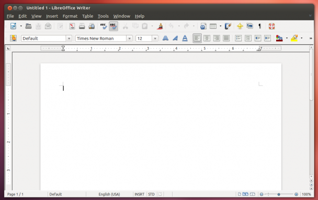318x200 pixels.
Task: Expand the Times New Roman font dropdown
Action: (x=129, y=38)
